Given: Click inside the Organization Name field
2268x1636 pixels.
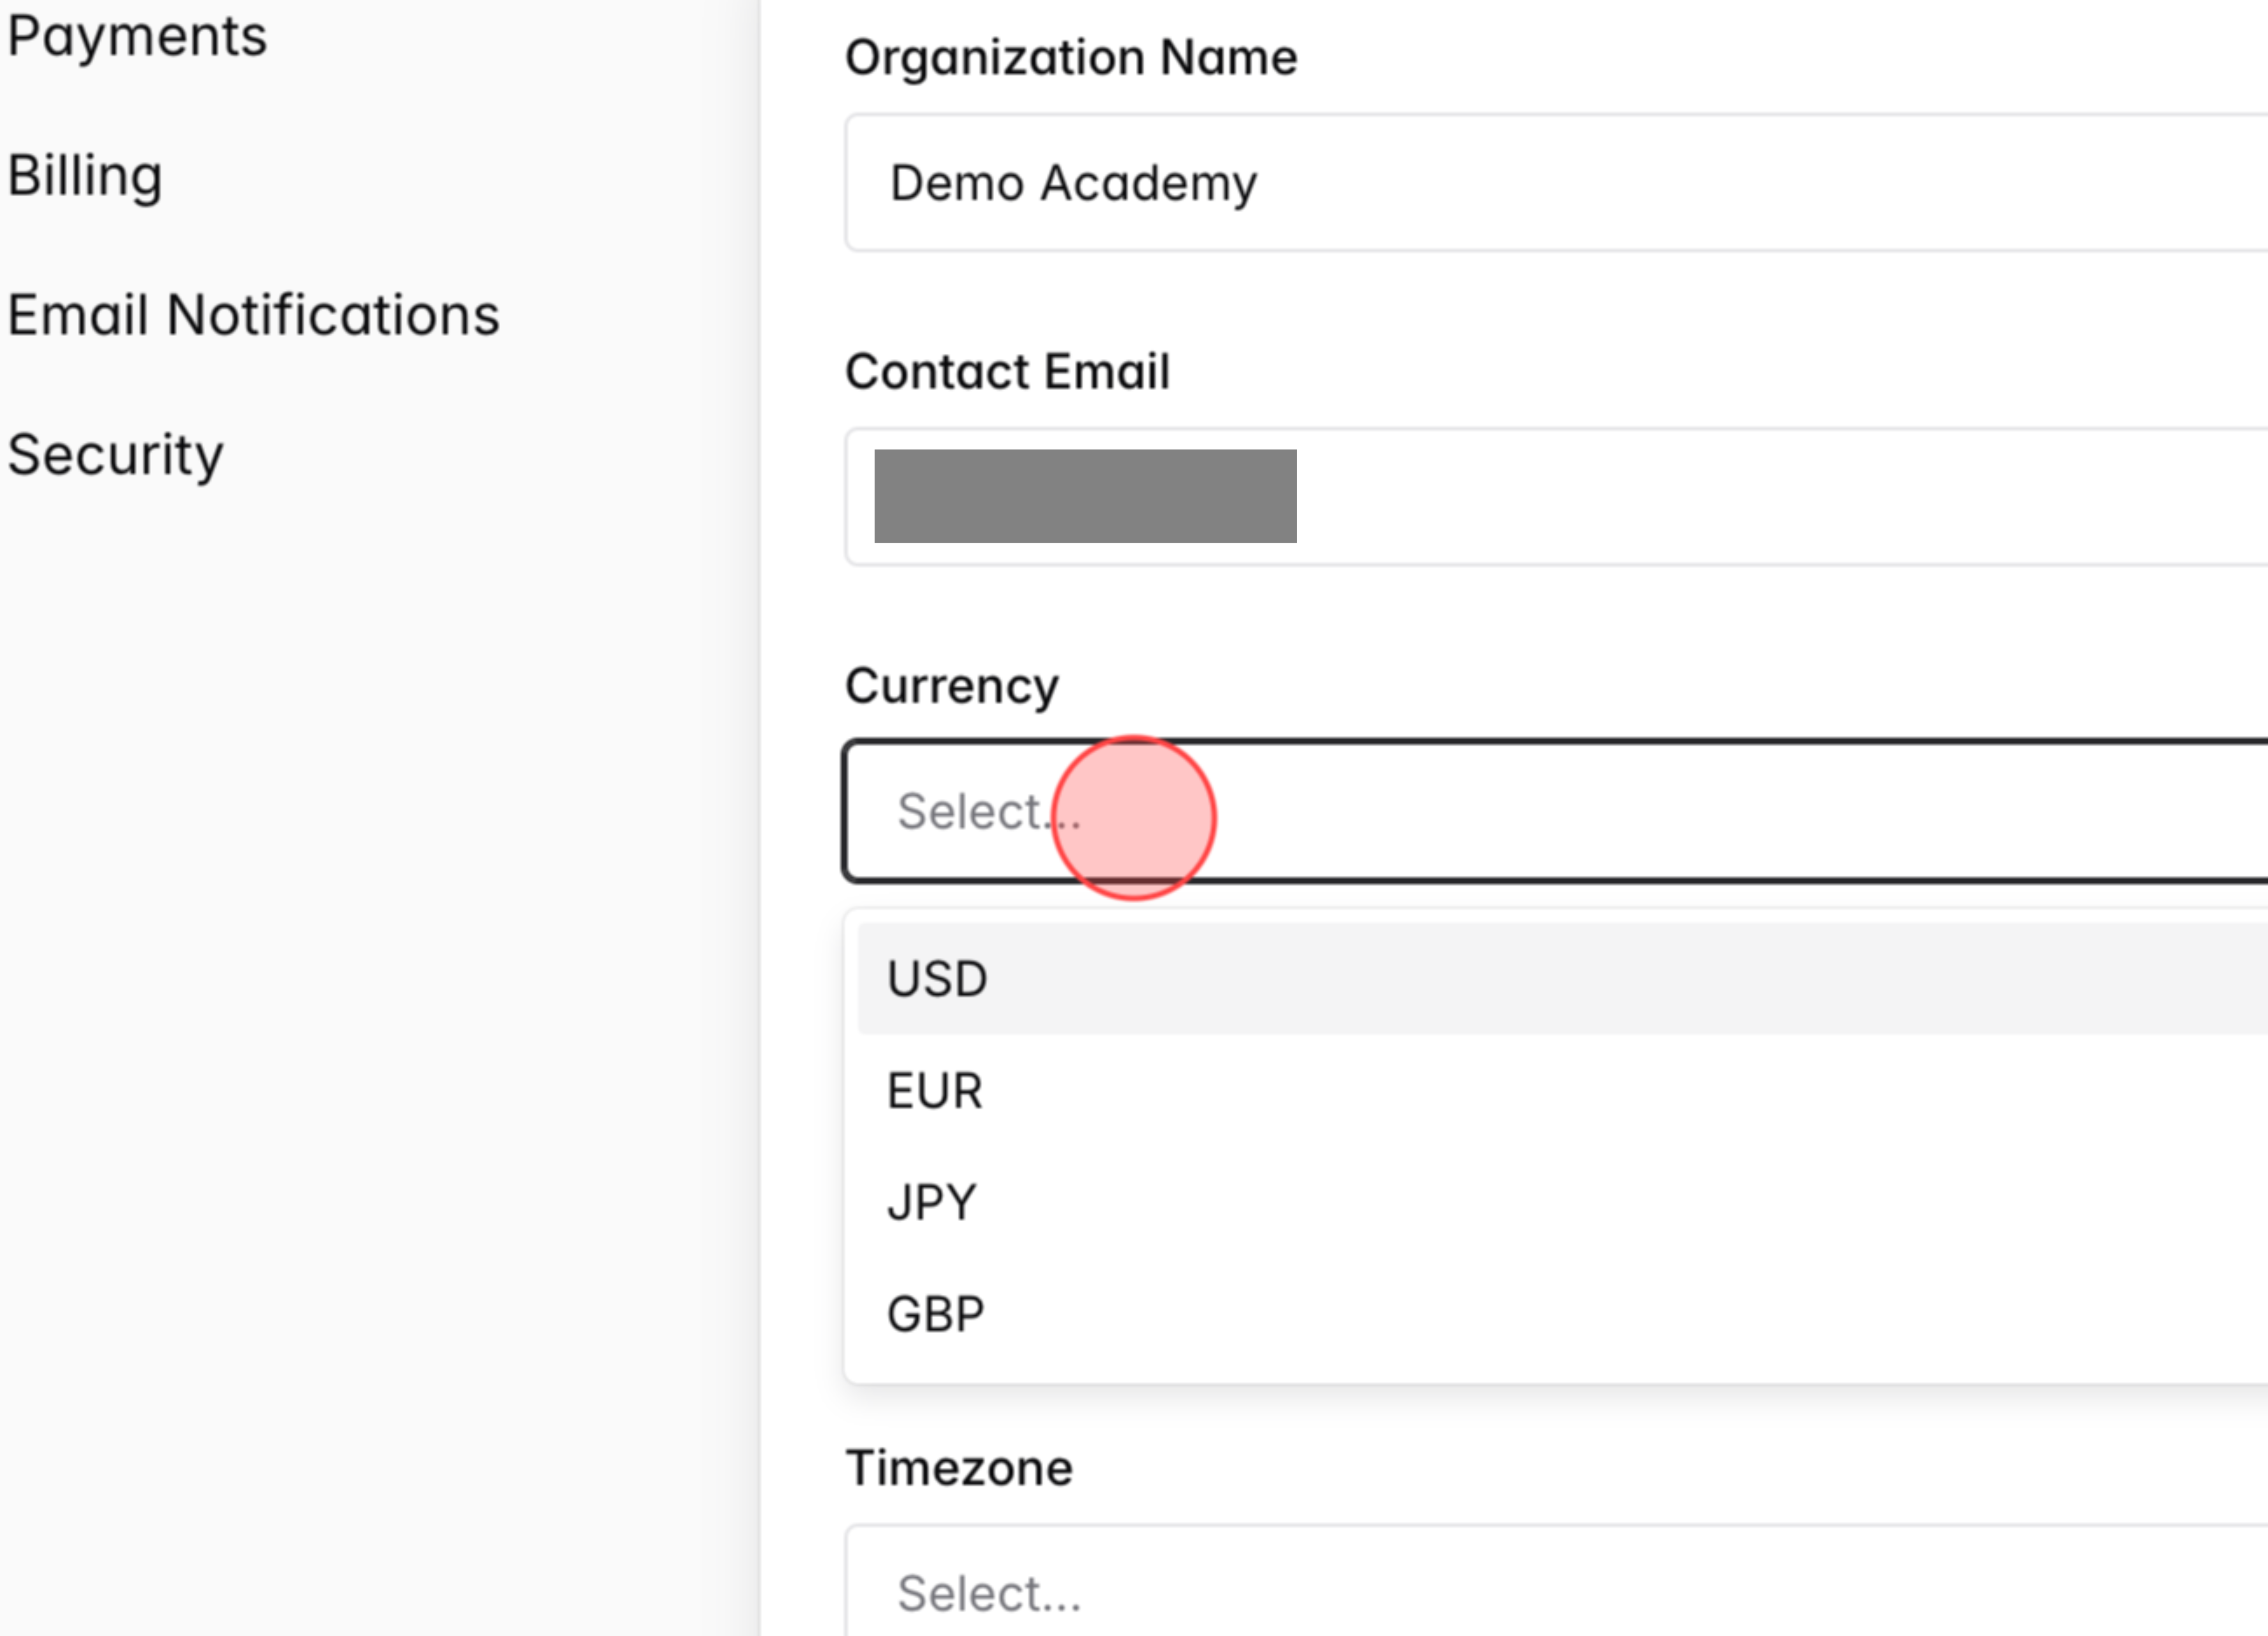Looking at the screenshot, I should coord(1500,183).
